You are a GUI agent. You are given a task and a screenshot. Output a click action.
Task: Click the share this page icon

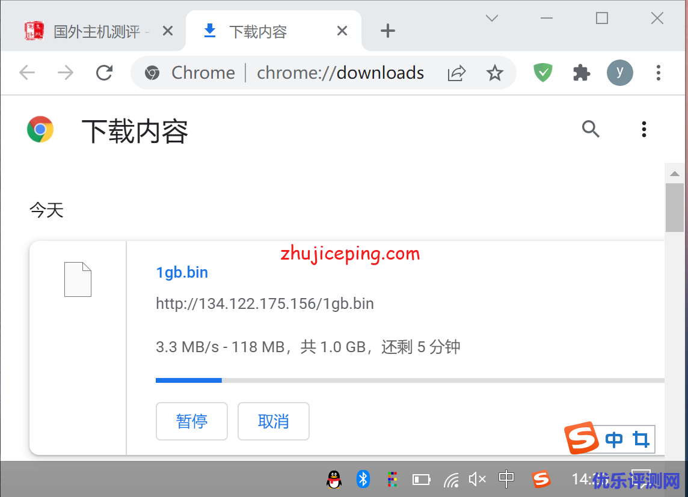456,73
